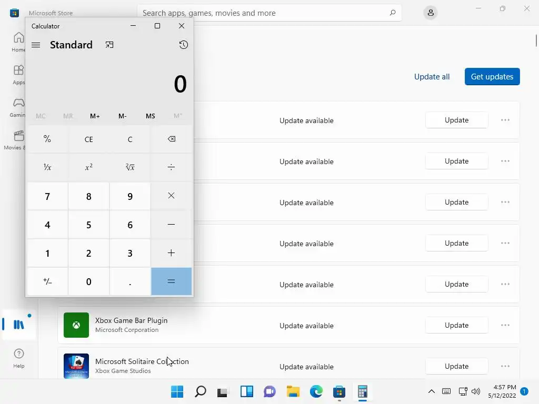Screen dimensions: 539x404
Task: Go to Home in Microsoft Store sidebar
Action: 18,42
